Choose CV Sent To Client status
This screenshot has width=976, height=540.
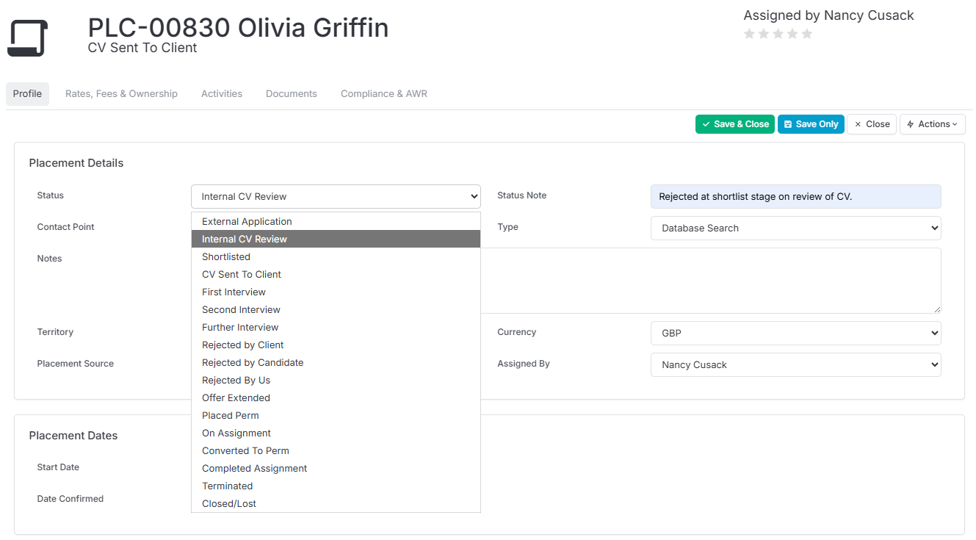tap(336, 274)
